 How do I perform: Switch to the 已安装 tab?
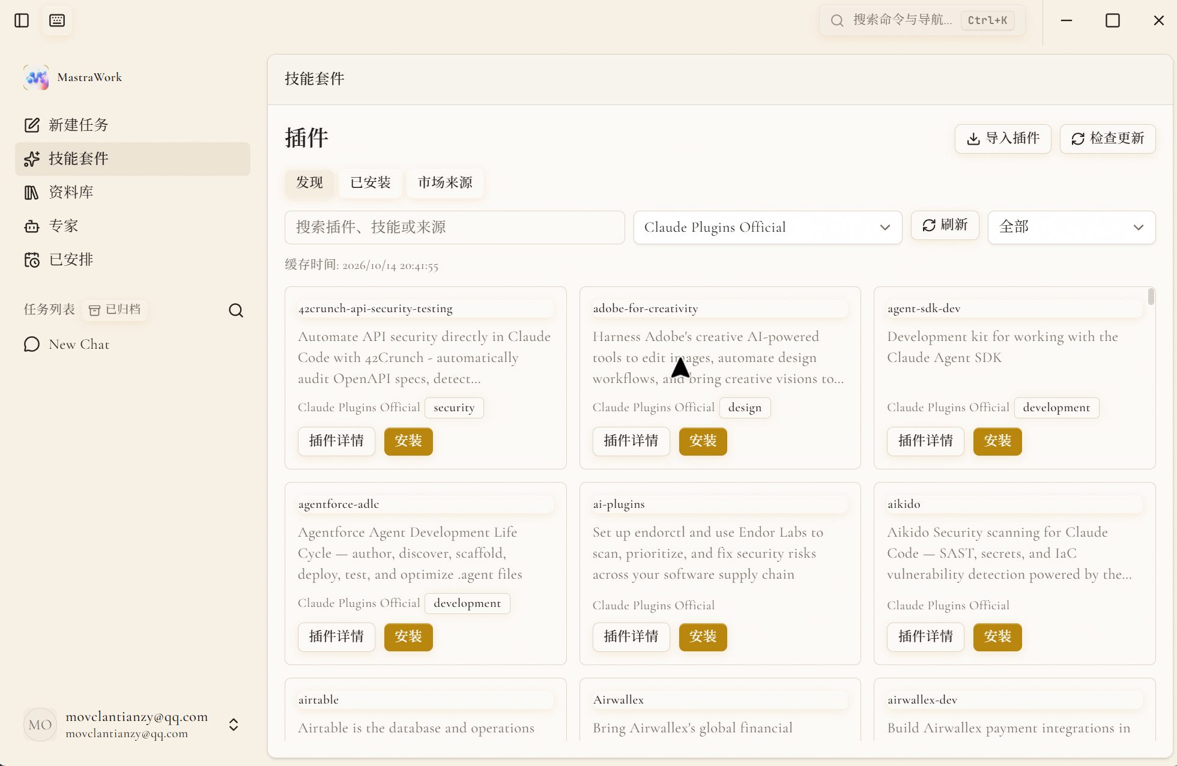(371, 182)
